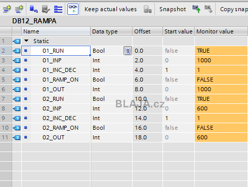248x187 pixels.
Task: Click offset 4.0 cell
Action: pyautogui.click(x=148, y=70)
